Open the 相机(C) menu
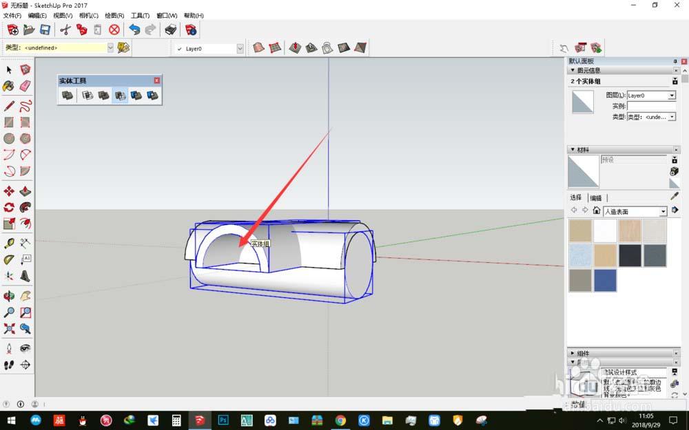This screenshot has height=430, width=689. [x=88, y=15]
